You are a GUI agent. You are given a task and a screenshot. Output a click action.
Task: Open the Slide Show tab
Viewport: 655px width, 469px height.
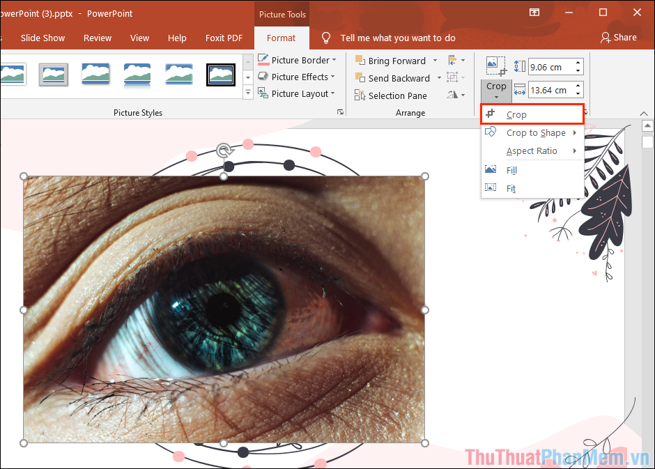tap(43, 38)
